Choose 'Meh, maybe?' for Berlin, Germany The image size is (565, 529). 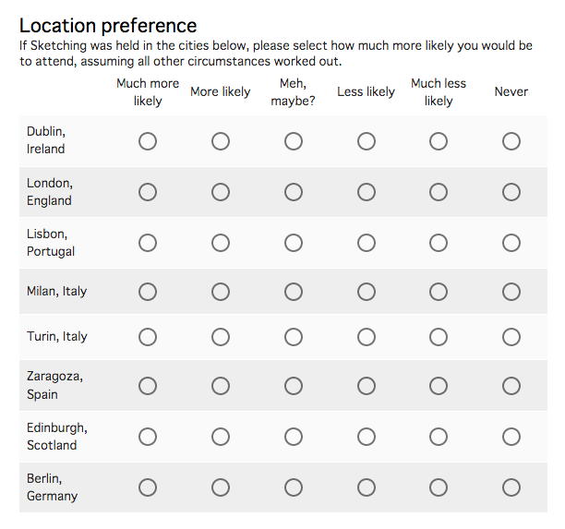[294, 487]
